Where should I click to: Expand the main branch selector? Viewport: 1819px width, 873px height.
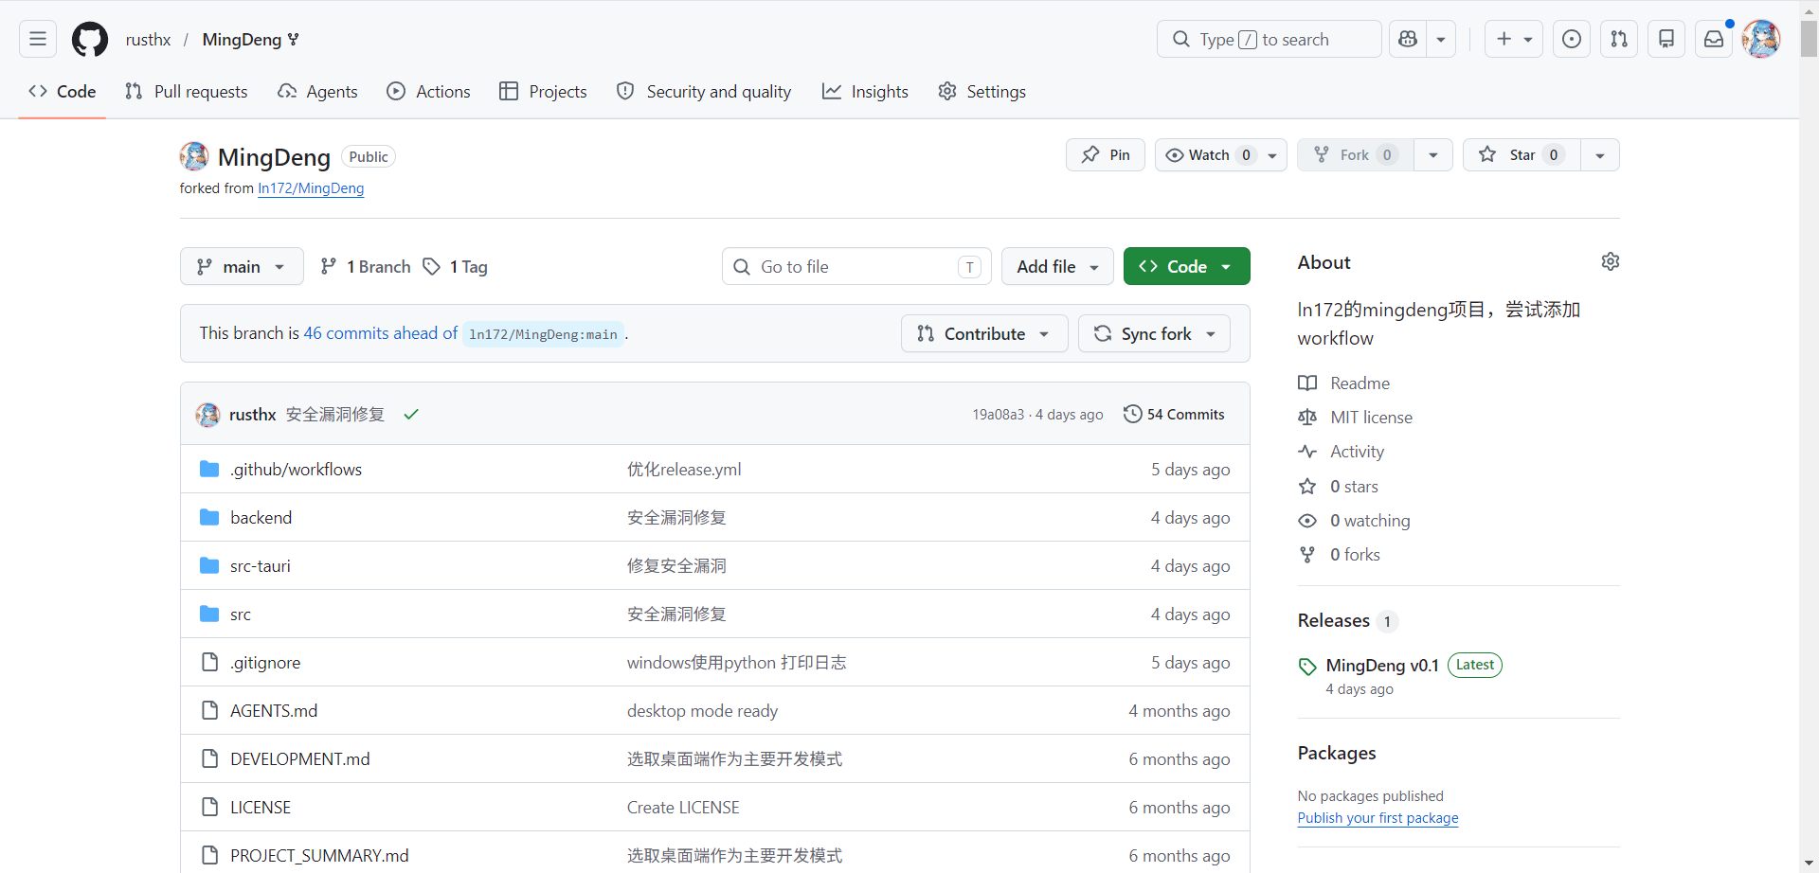[x=242, y=267]
